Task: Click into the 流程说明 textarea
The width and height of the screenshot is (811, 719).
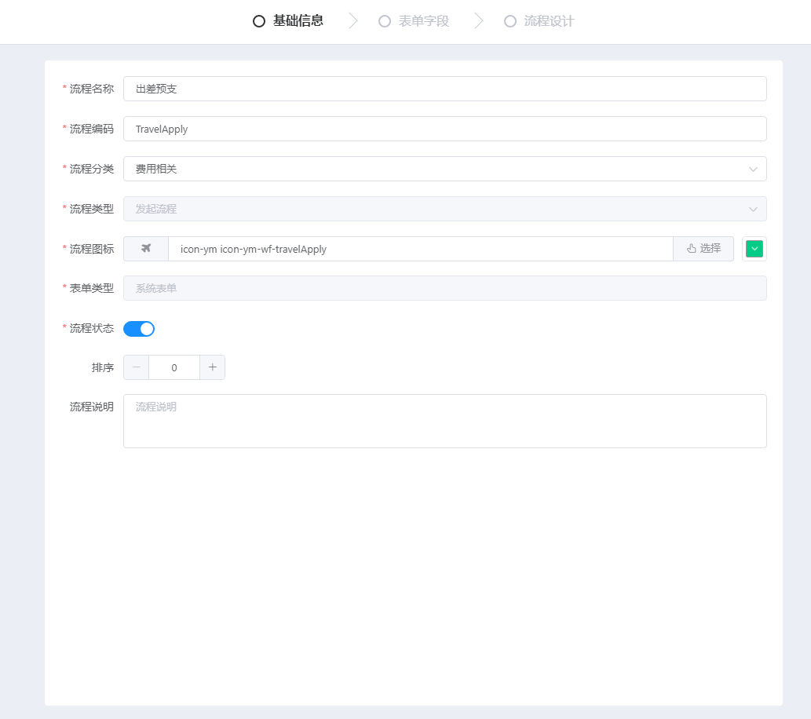Action: (445, 421)
